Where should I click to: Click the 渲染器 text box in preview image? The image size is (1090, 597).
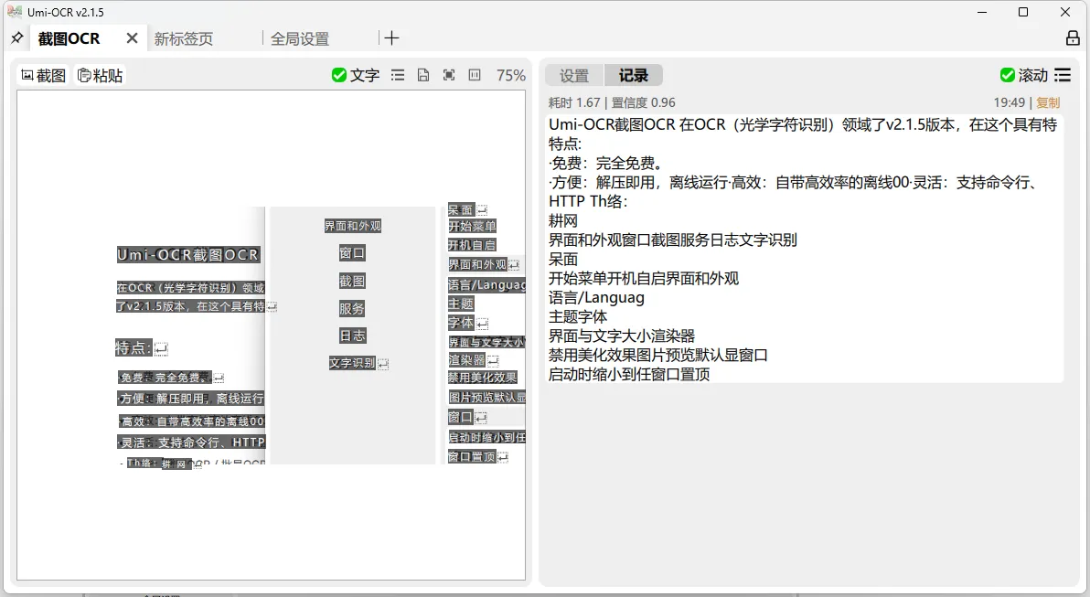click(466, 360)
